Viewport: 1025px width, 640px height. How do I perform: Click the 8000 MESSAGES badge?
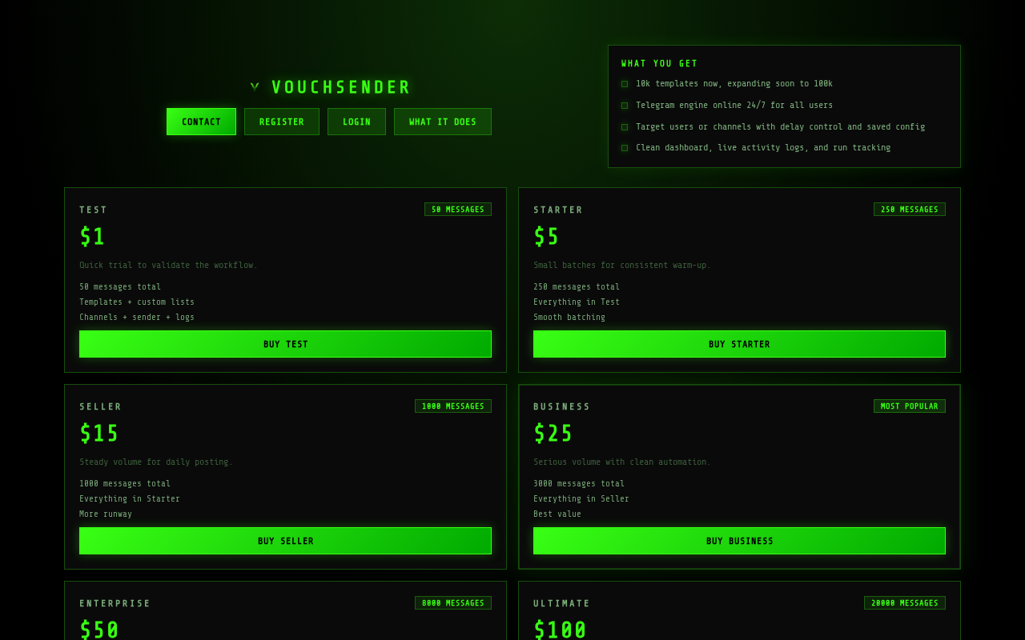[453, 603]
